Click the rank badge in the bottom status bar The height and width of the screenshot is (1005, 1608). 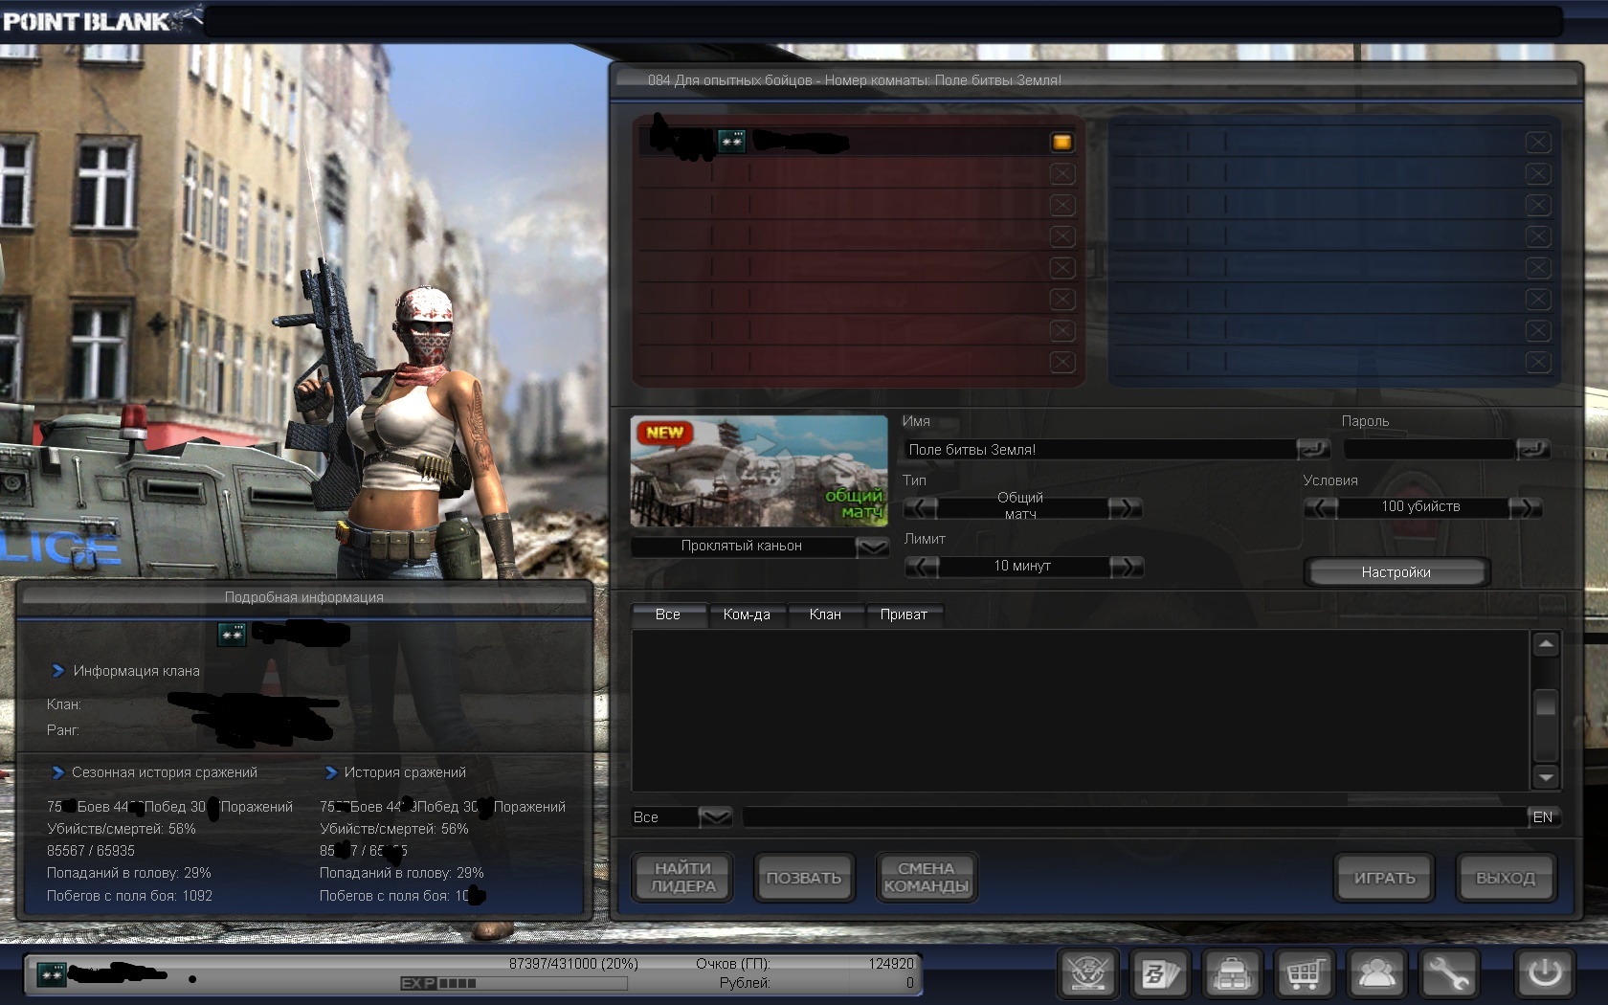click(x=52, y=974)
